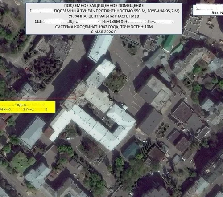
Task: Click the "Экз. N" label
Action: click(217, 13)
